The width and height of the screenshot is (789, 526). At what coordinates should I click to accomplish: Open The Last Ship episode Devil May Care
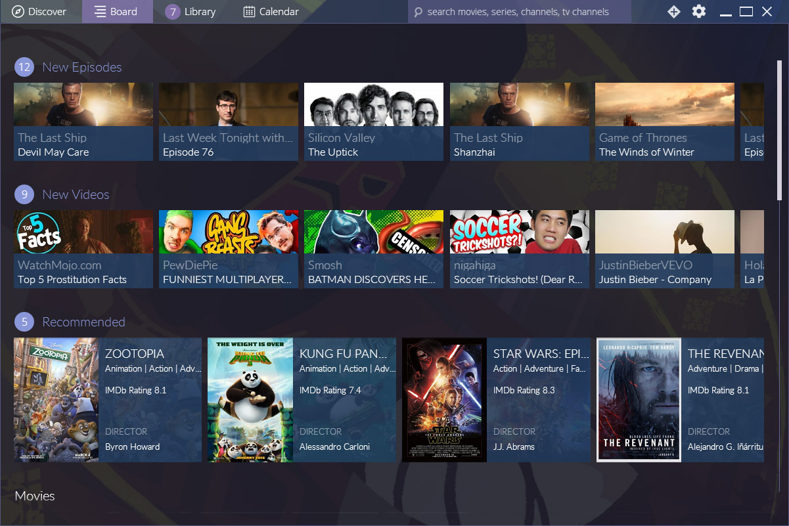83,121
